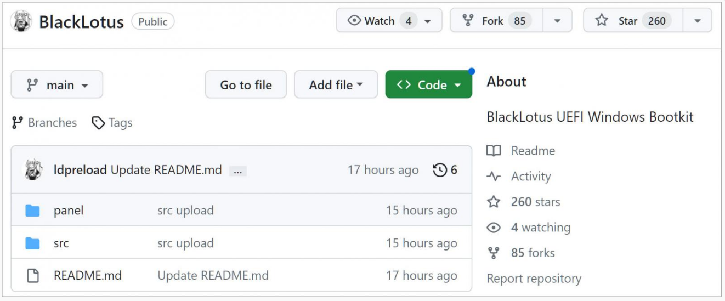This screenshot has height=301, width=725.
Task: Click the Report repository link
Action: pyautogui.click(x=534, y=279)
